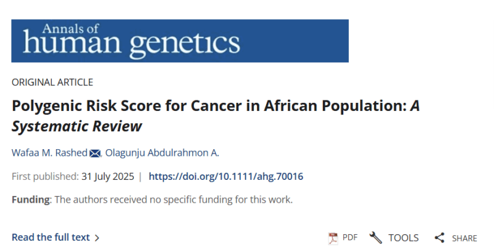494x252 pixels.
Task: Click the email envelope icon beside Wafaa M. Rashed
Action: click(x=95, y=153)
